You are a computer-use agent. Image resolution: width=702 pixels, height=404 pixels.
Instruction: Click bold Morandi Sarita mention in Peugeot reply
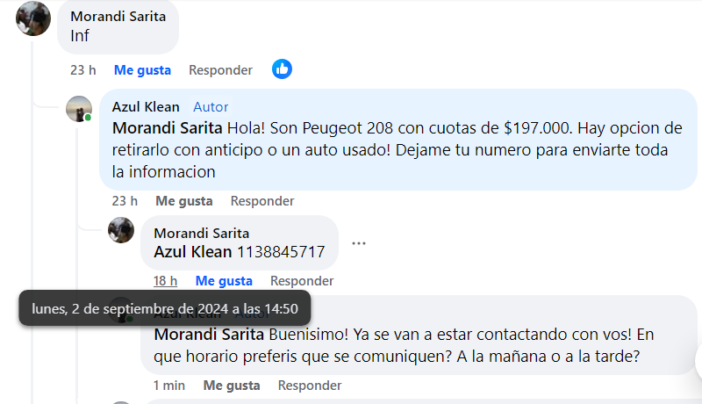[x=167, y=128]
